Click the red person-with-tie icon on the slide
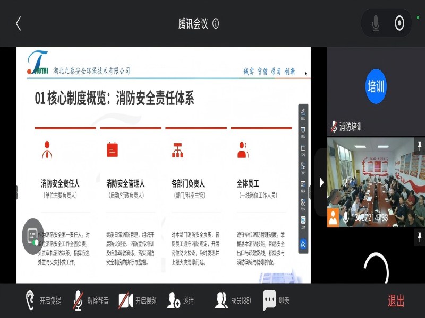Screen dimensions: 425x318 coord(47,149)
